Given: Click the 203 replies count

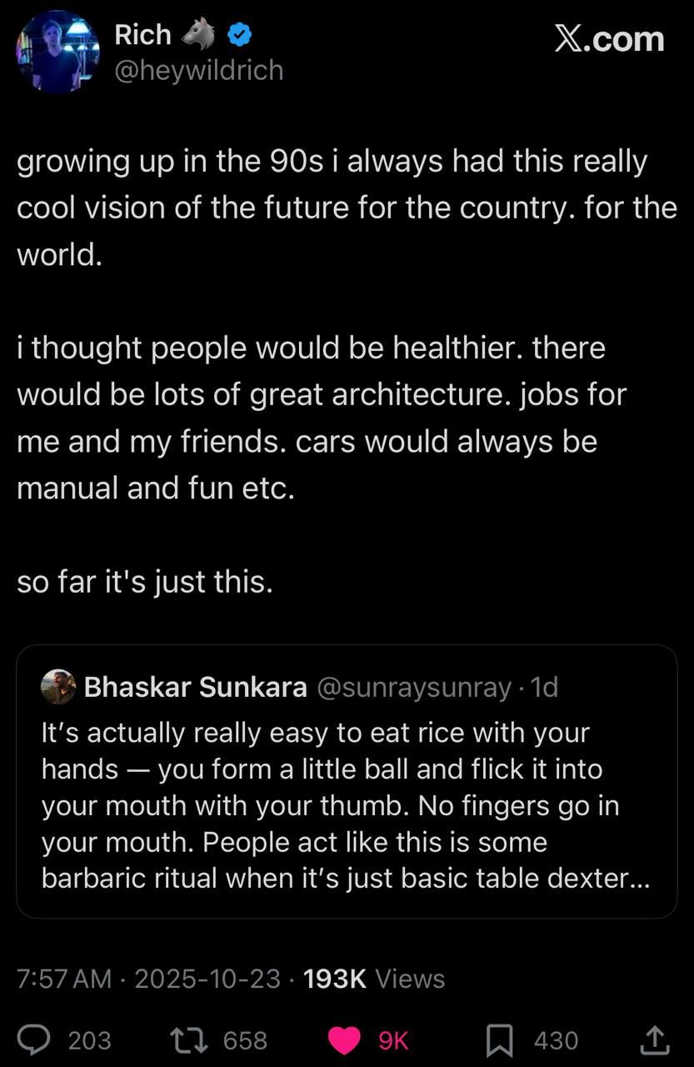Looking at the screenshot, I should point(89,1040).
